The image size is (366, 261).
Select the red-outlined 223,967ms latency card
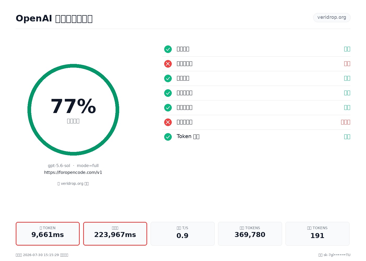pyautogui.click(x=115, y=234)
